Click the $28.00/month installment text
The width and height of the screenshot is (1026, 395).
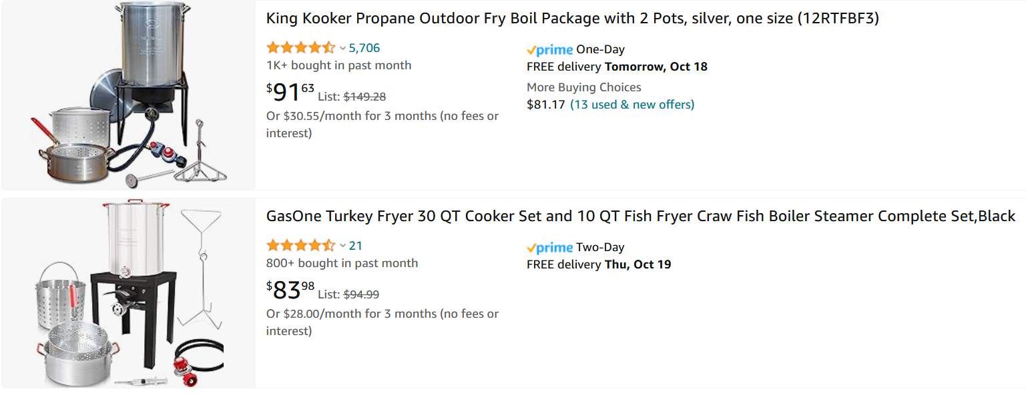click(x=382, y=322)
